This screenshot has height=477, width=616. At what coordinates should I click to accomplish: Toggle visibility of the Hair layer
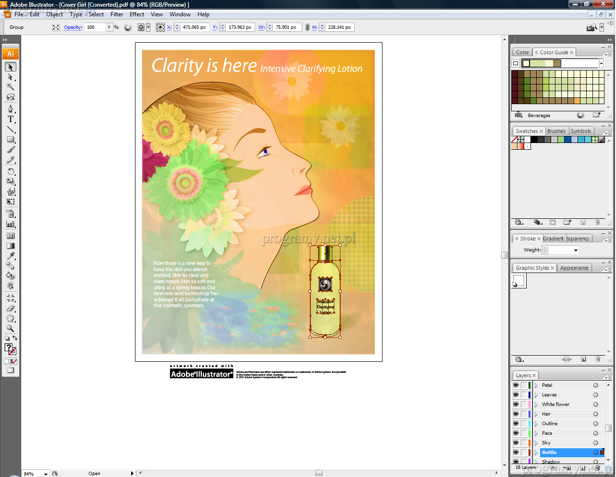(516, 414)
